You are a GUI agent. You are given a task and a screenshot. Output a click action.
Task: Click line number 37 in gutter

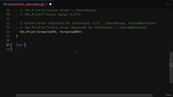click(8, 45)
